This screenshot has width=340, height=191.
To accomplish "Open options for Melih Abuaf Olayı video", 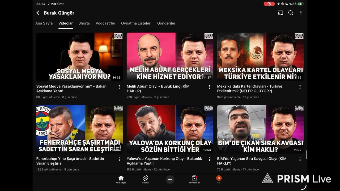I will (209, 87).
